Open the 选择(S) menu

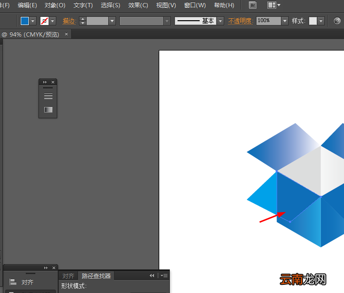click(x=110, y=5)
